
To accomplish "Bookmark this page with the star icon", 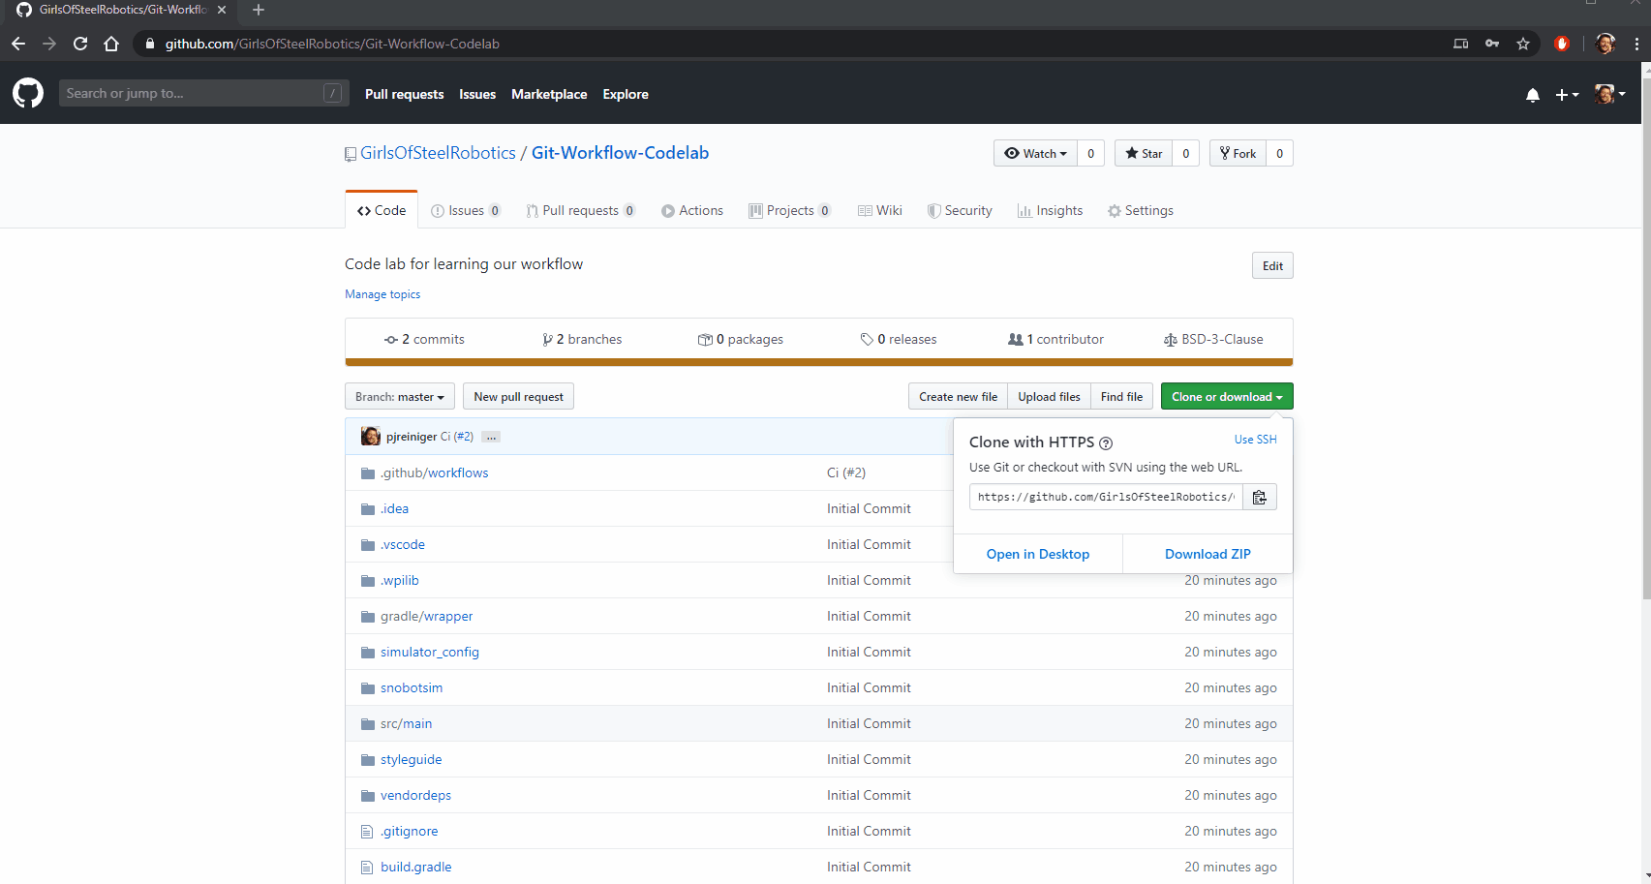I will (x=1523, y=44).
